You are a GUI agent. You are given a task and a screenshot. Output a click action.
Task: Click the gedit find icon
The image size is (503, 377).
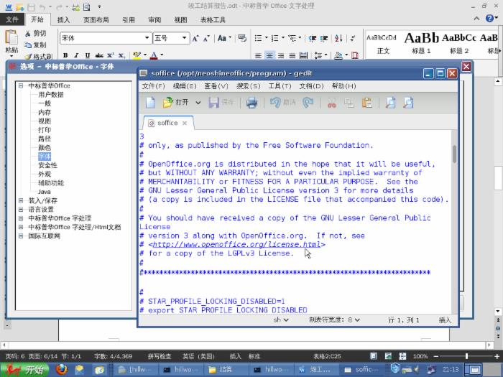(x=390, y=103)
